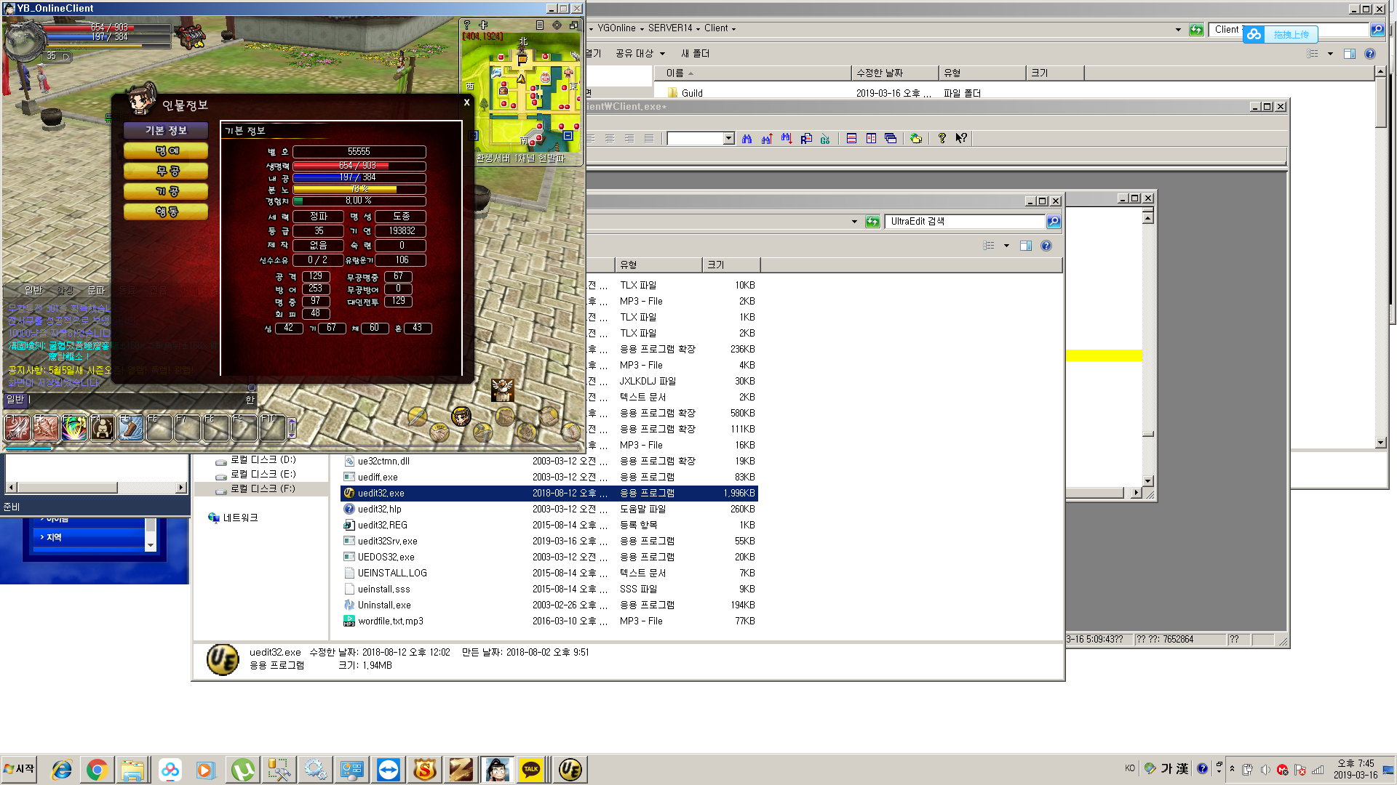This screenshot has width=1397, height=785.
Task: Click the Find binoculars icon in toolbar
Action: [747, 138]
